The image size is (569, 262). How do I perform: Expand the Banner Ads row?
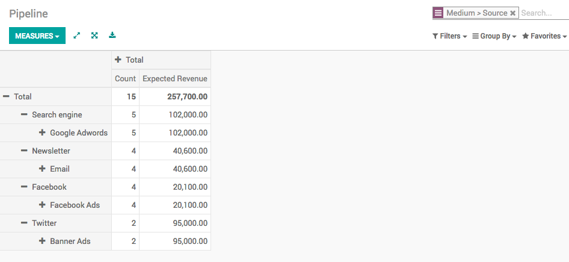click(x=43, y=241)
